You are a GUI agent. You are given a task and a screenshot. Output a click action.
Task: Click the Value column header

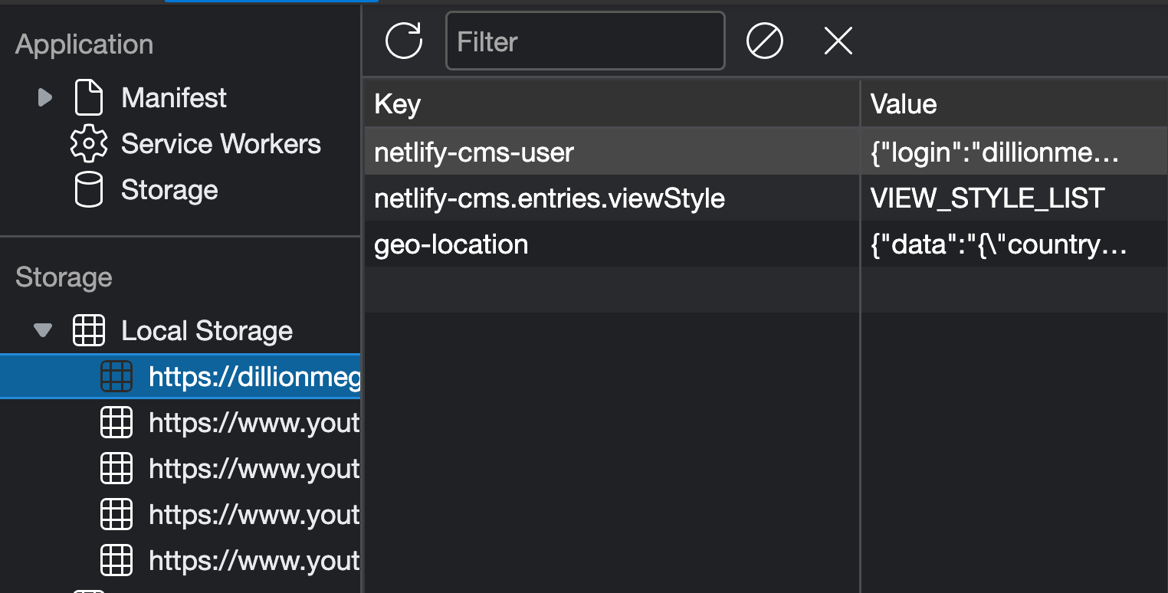point(1014,103)
